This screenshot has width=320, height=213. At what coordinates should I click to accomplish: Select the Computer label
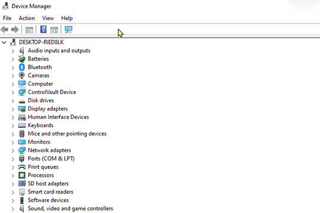pyautogui.click(x=40, y=84)
